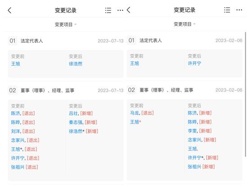Open list view icon in right panel
Viewport: 249px width, 187px height.
[x=227, y=10]
